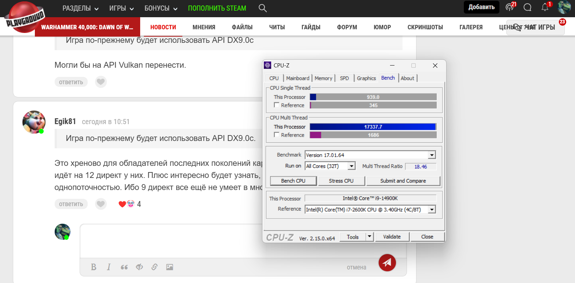Cancel the reply with отмена
Viewport: 575px width, 283px height.
pyautogui.click(x=357, y=267)
